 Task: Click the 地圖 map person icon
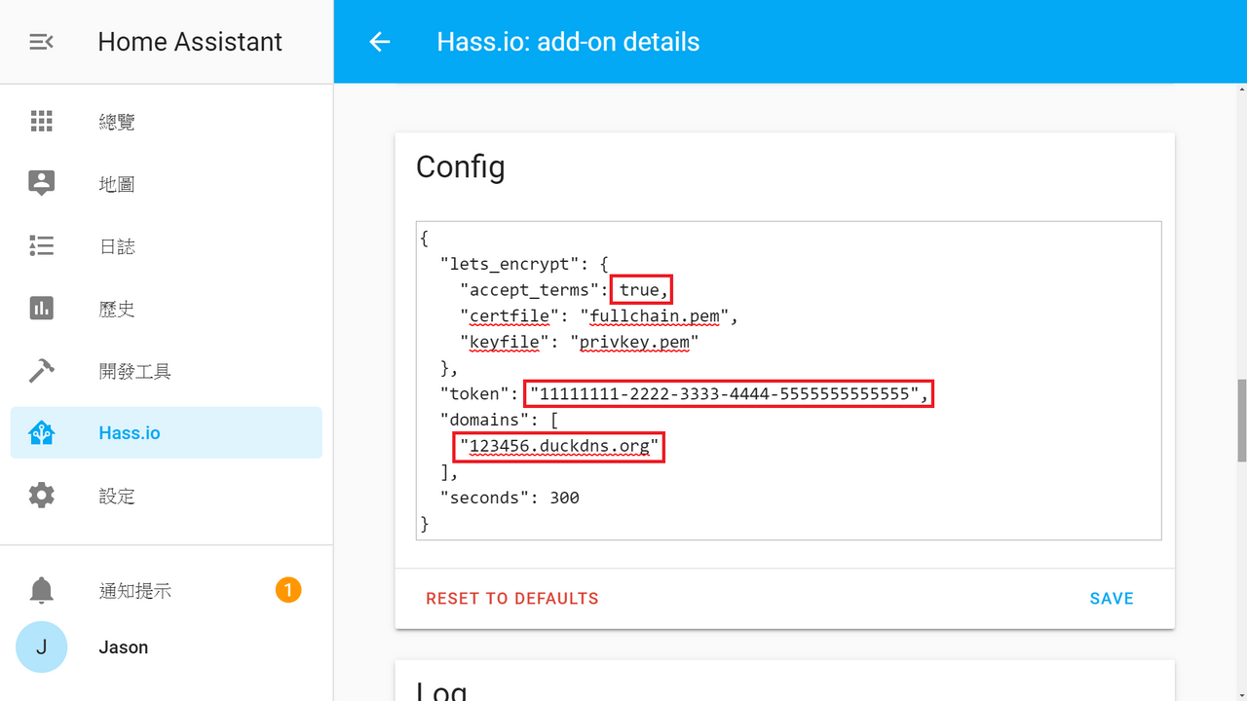(41, 183)
